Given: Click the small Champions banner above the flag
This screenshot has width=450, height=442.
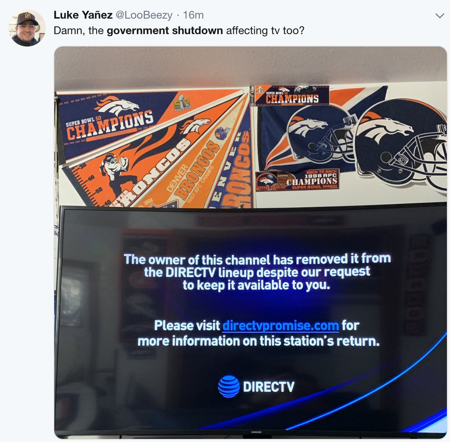Looking at the screenshot, I should click(290, 96).
